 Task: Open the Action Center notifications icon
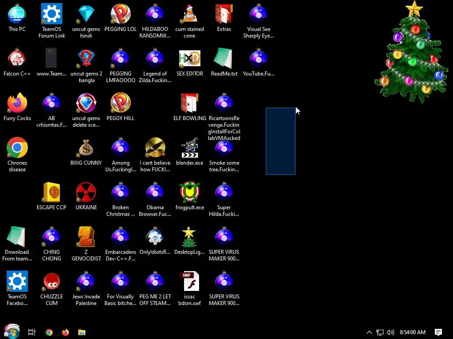(x=438, y=332)
